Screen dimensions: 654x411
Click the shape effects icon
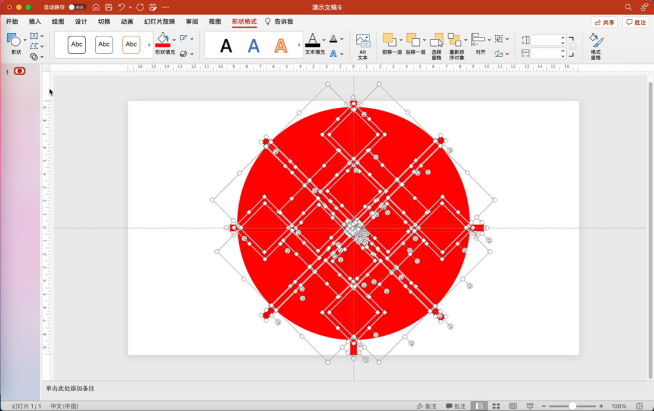click(x=183, y=53)
